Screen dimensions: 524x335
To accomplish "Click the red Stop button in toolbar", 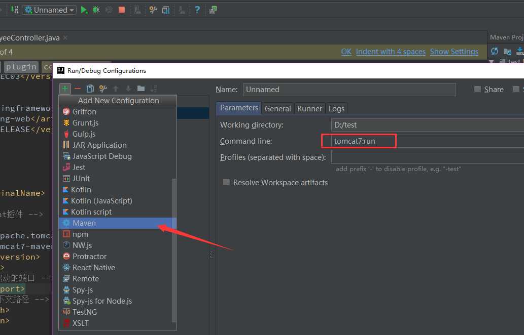I will pos(122,10).
